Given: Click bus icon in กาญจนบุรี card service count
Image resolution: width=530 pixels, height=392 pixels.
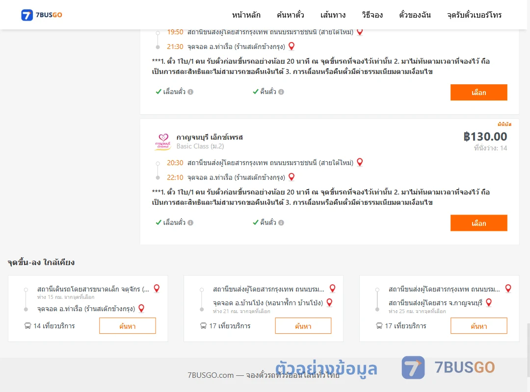Looking at the screenshot, I should point(379,326).
